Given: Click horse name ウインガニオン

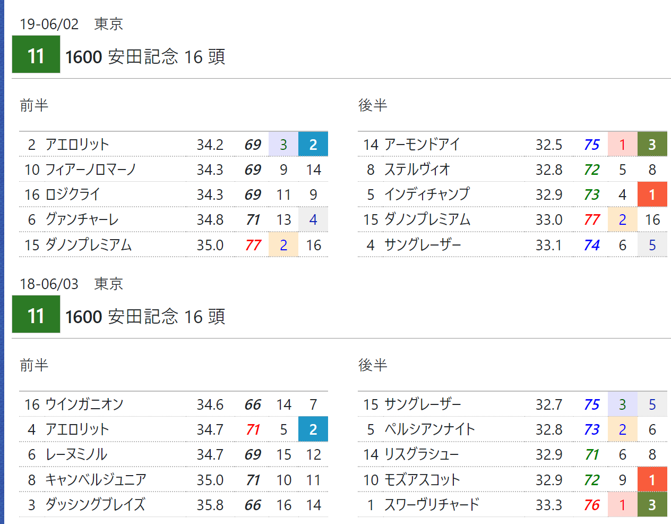Looking at the screenshot, I should pyautogui.click(x=84, y=404).
